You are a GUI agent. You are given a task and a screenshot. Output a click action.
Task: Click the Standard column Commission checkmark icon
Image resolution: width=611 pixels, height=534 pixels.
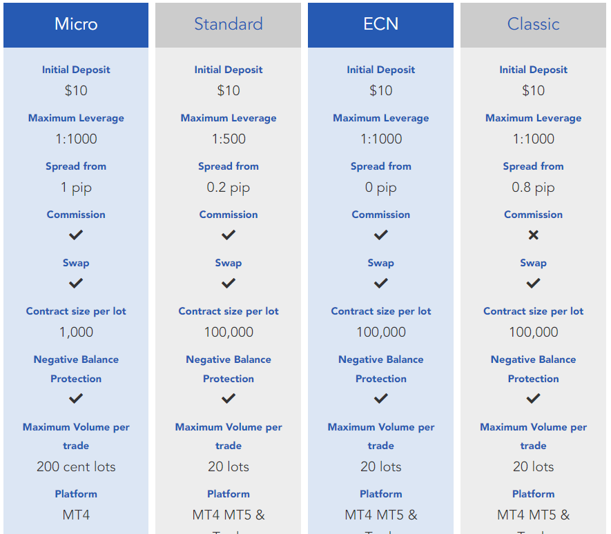click(229, 235)
